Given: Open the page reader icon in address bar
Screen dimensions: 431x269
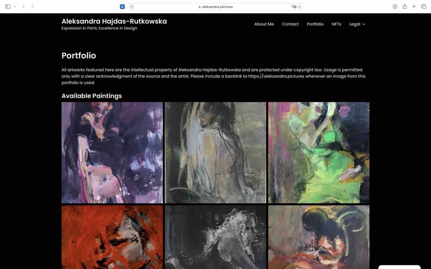Looking at the screenshot, I should tap(132, 6).
